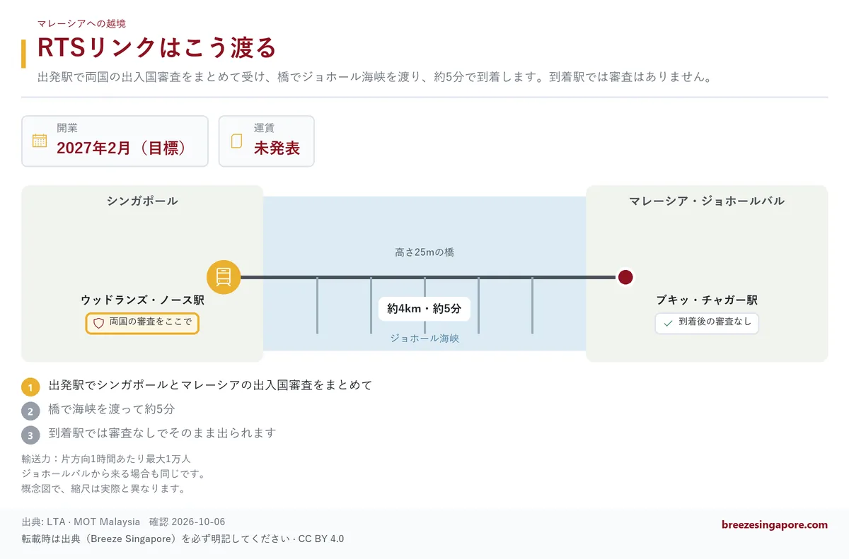
Task: Click the red dot marking ブキッ・チャガー駅
Action: click(625, 277)
